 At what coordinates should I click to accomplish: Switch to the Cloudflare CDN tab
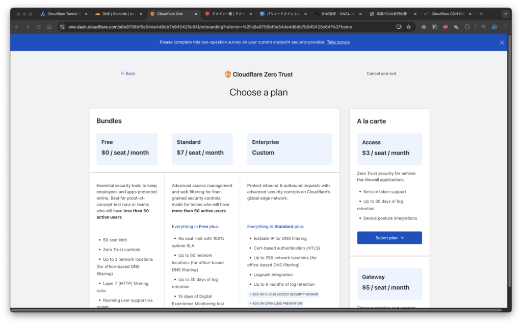pos(447,14)
